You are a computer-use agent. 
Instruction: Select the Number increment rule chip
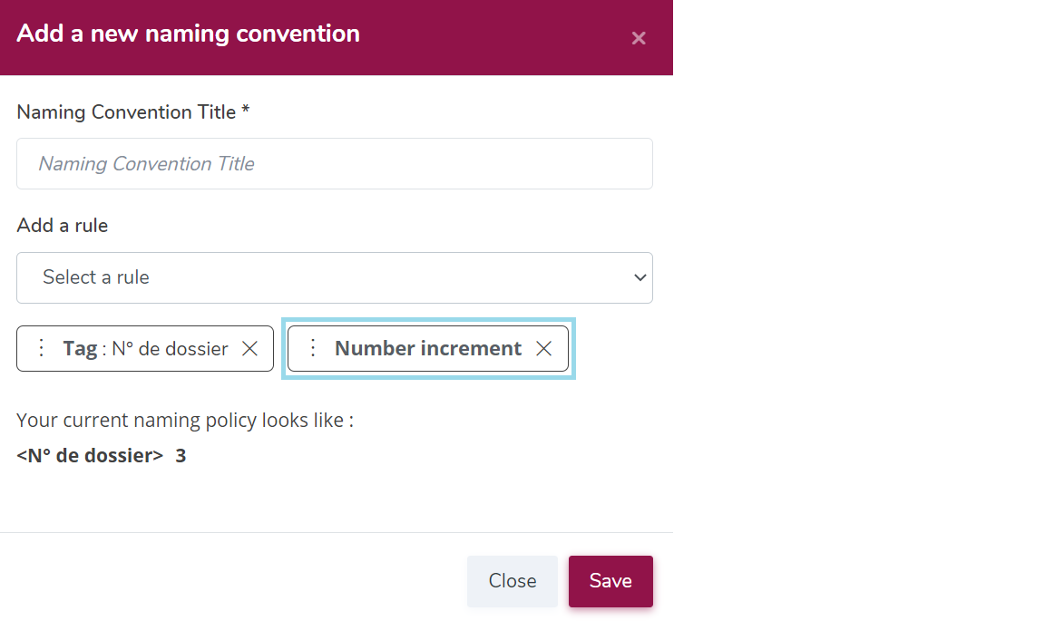(426, 348)
